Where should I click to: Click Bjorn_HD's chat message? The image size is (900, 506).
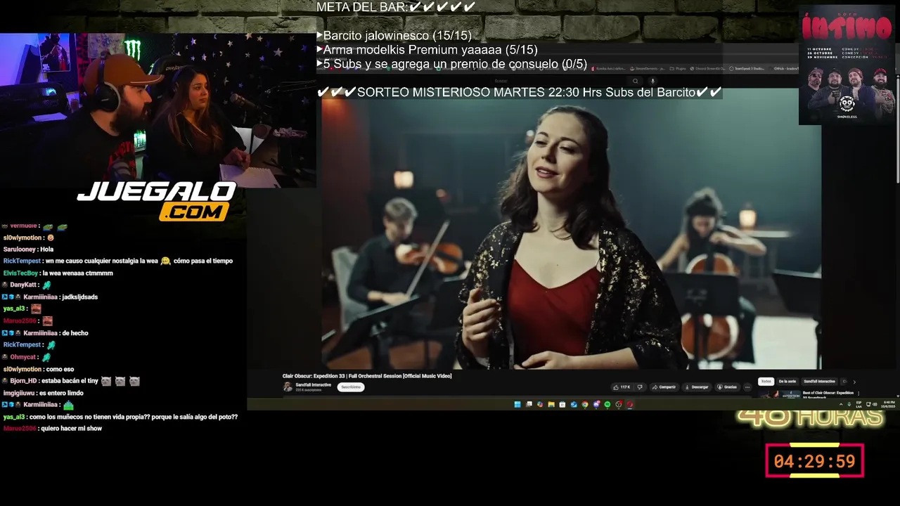[x=71, y=381]
